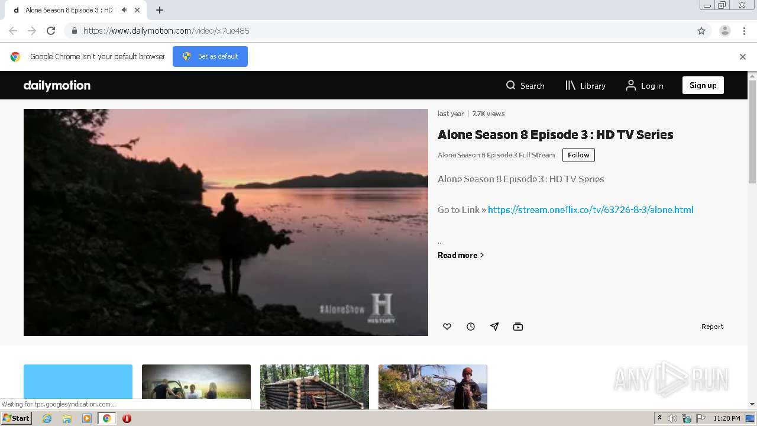The image size is (757, 426).
Task: Show hidden system tray icons
Action: pos(659,418)
